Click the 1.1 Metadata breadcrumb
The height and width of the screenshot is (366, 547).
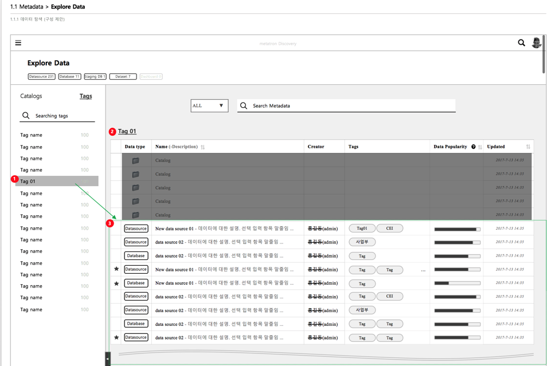(27, 7)
